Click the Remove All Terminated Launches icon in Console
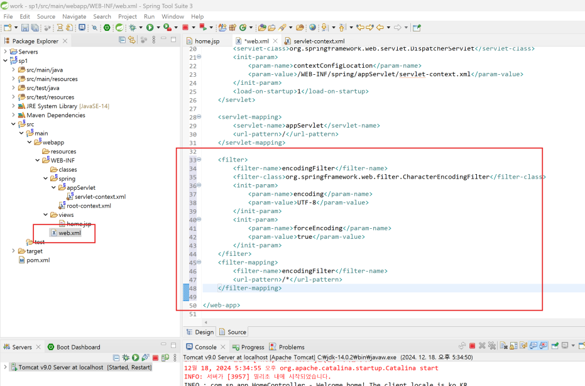 493,346
